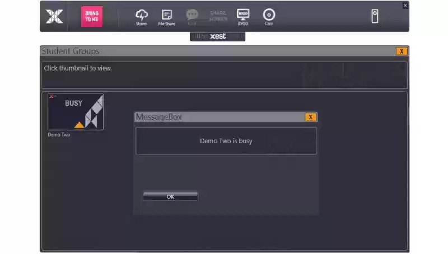Close the top toolbar with its X
Screen dimensions: 448x254
pos(405,6)
